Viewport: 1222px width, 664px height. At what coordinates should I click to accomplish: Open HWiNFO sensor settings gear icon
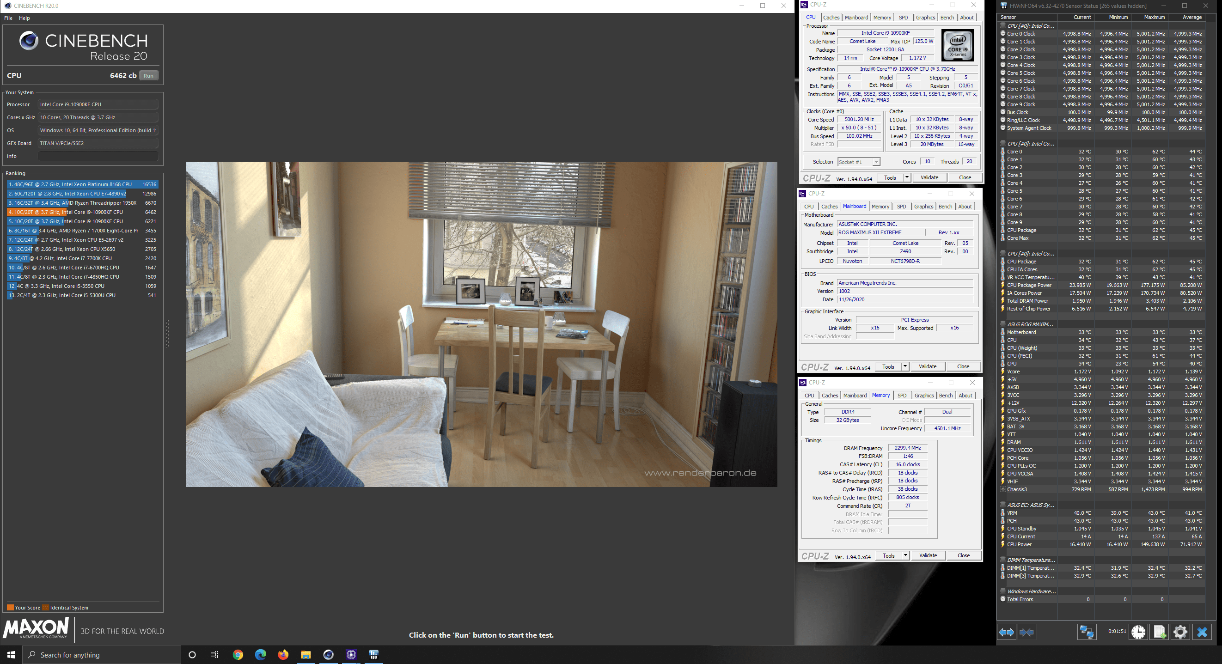(x=1180, y=632)
